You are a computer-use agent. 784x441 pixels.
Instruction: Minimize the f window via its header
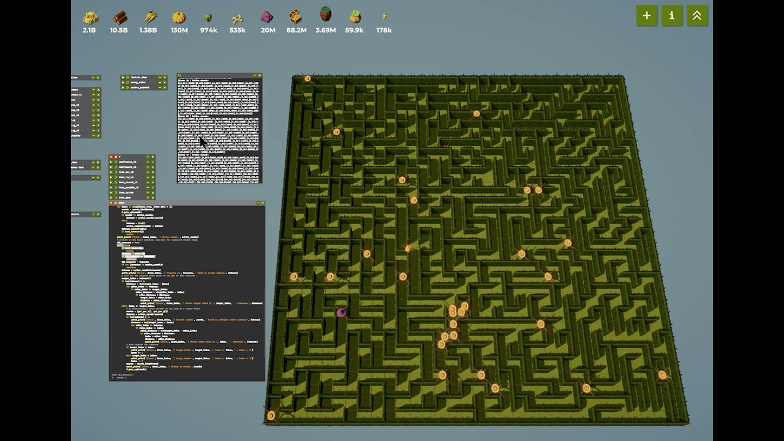pos(148,157)
